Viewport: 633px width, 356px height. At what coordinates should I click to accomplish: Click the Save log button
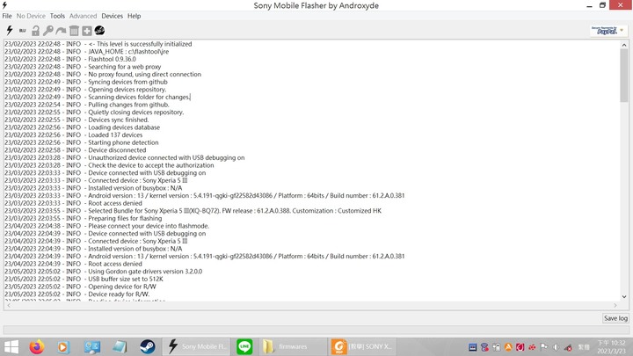[x=615, y=318]
